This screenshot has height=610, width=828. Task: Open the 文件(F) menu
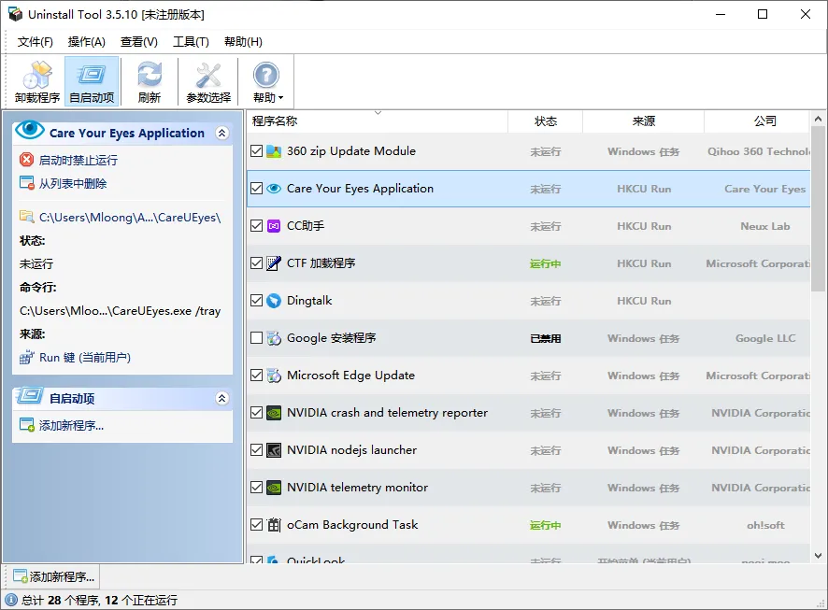point(36,42)
